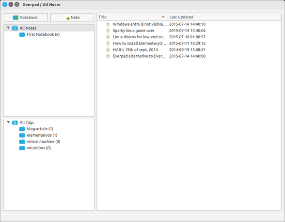Click date 2014-09-19 15:08:31
Screen dimensions: 285x222
[x=187, y=49]
